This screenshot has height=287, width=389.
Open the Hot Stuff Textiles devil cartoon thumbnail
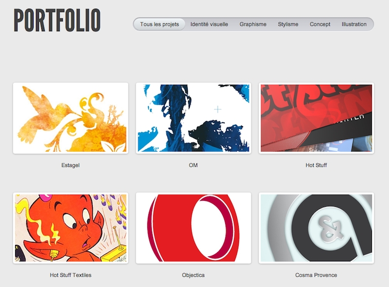(x=71, y=228)
